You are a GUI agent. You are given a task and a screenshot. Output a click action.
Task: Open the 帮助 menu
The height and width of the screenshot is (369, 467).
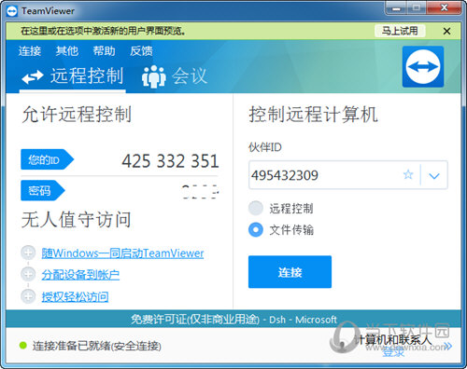[x=105, y=51]
